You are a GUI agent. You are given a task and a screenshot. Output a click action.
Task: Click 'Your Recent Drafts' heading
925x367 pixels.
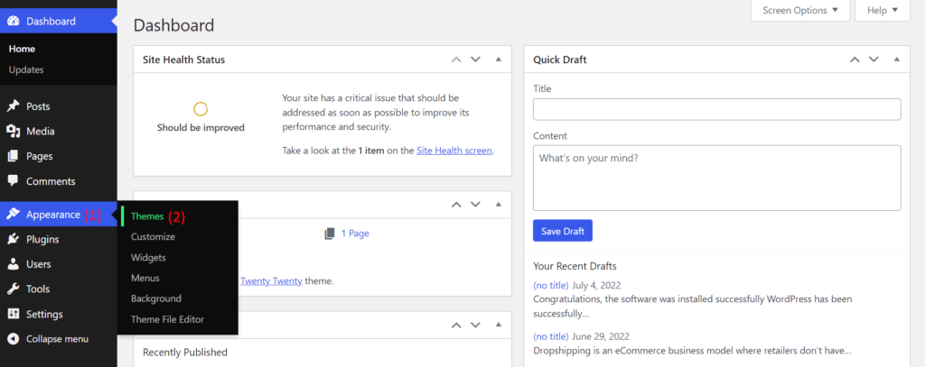click(575, 266)
